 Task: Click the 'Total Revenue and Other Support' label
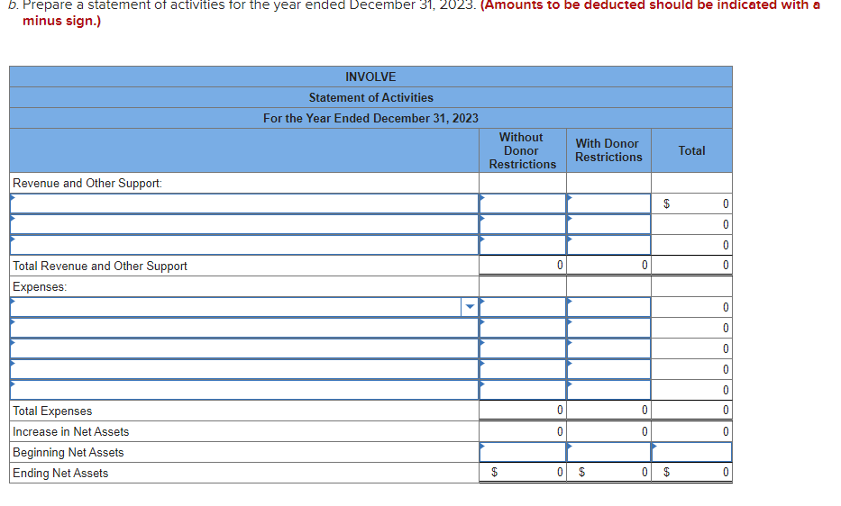[x=100, y=266]
